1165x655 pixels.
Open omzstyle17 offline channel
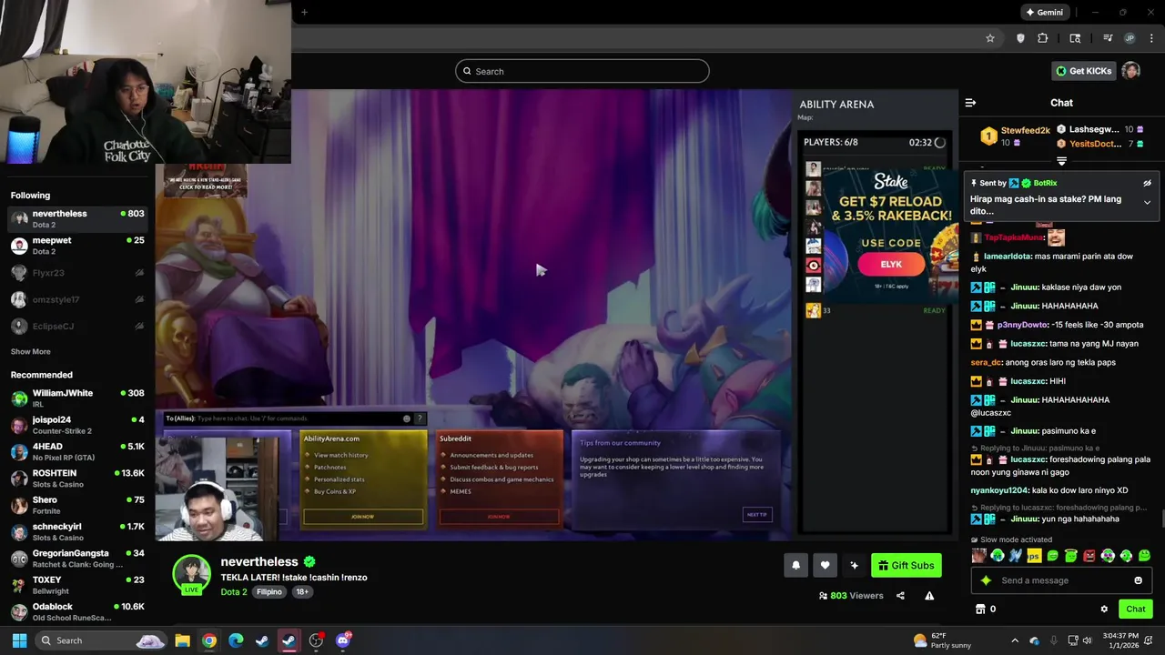(x=77, y=299)
